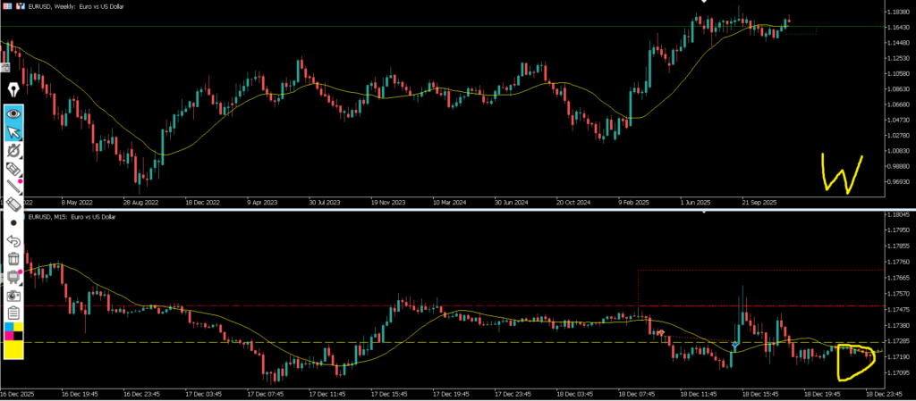
Task: Expand the whiteboard mode options
Action: pos(13,277)
